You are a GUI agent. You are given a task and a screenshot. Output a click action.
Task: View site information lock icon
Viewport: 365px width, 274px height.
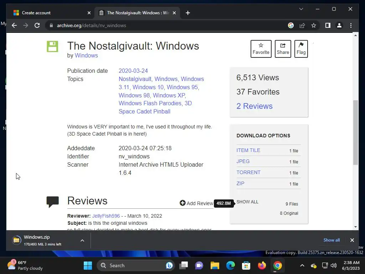point(51,25)
